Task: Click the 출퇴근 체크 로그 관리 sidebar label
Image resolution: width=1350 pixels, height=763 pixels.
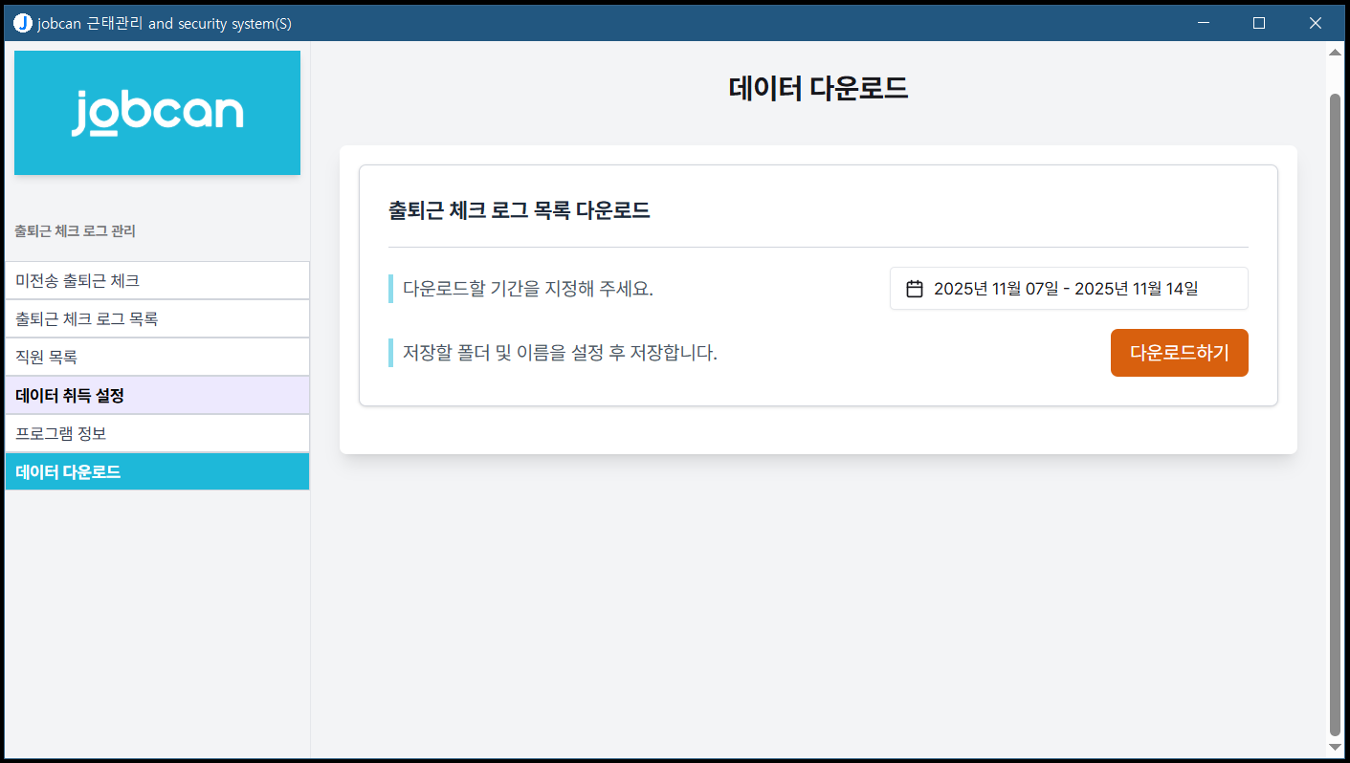Action: pyautogui.click(x=75, y=231)
